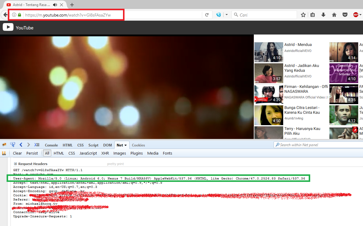363x226 pixels.
Task: Switch to the DOM panel tab
Action: pos(107,145)
